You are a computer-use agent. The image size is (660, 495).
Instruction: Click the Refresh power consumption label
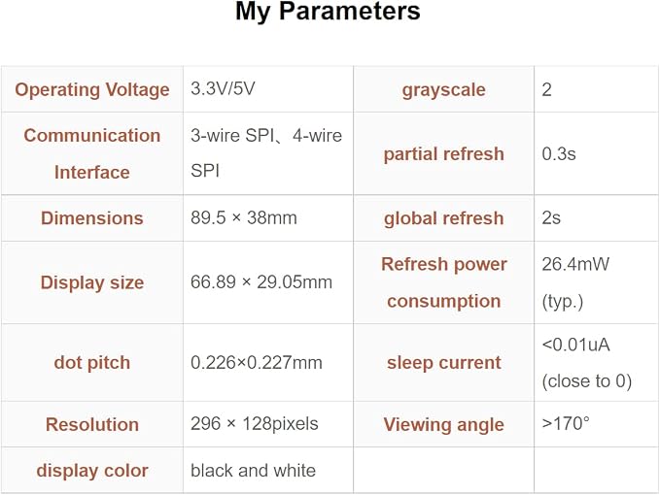tap(443, 282)
